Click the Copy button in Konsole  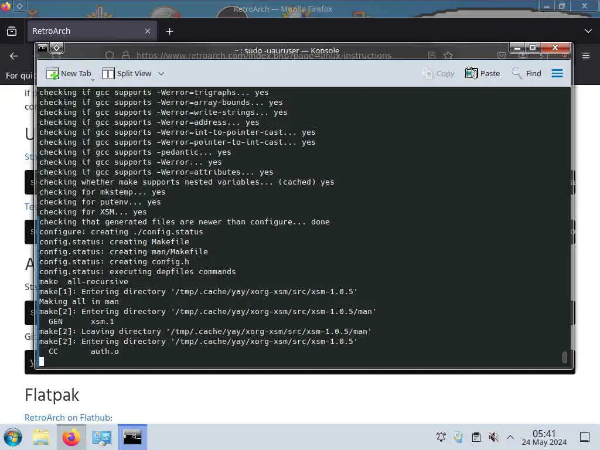pyautogui.click(x=438, y=73)
